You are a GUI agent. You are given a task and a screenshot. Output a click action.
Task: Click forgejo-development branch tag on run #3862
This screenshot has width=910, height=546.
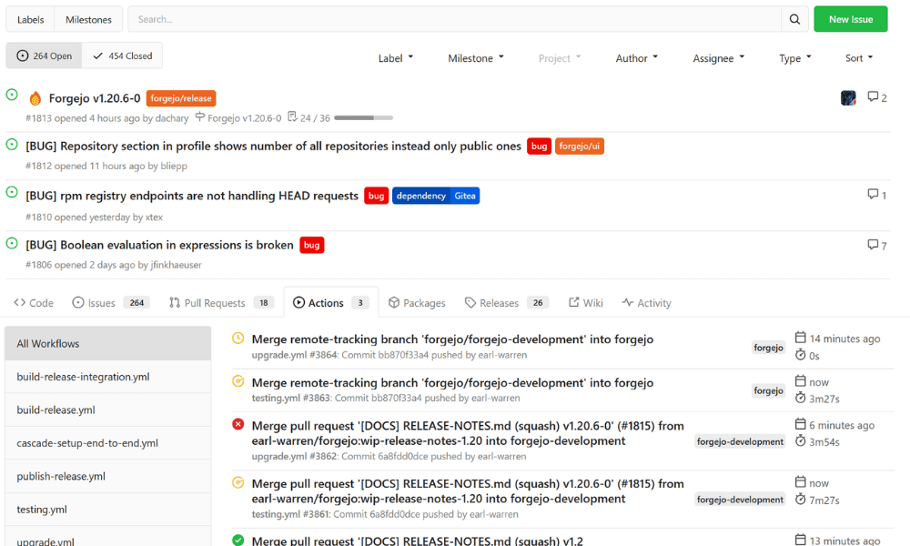point(740,441)
